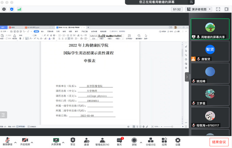Open the 聊天 chat icon

pos(119,141)
